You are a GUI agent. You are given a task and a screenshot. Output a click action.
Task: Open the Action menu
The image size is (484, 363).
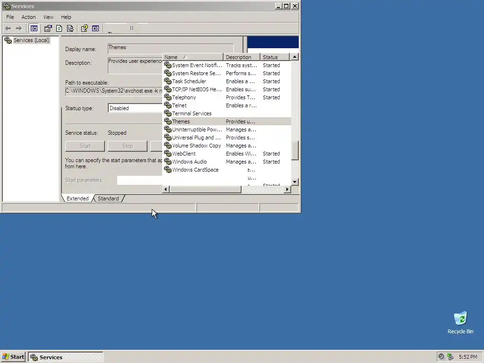(x=28, y=17)
